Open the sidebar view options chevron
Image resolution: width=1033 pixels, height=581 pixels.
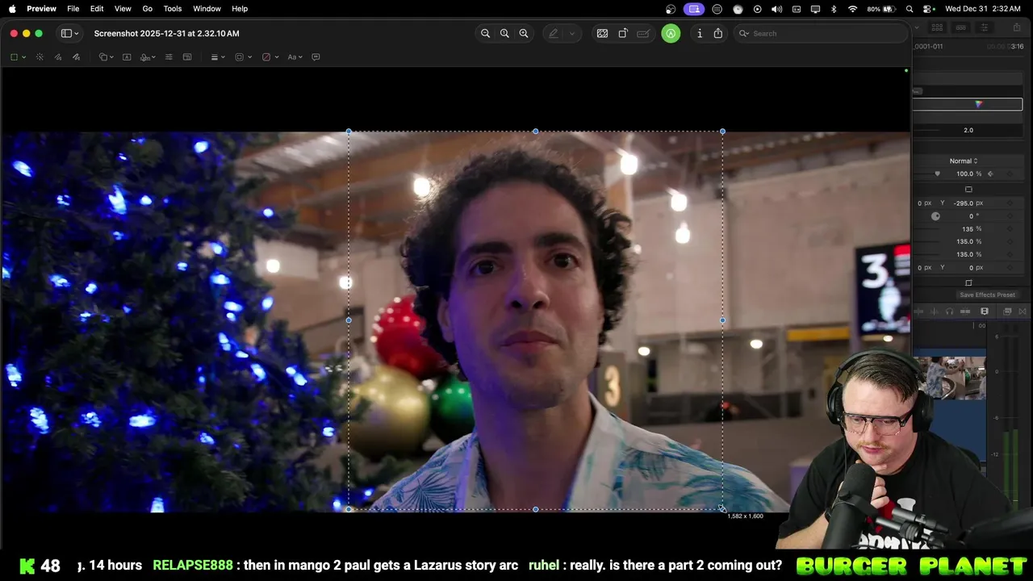pyautogui.click(x=77, y=34)
